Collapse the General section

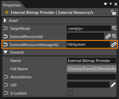[x=5, y=52]
